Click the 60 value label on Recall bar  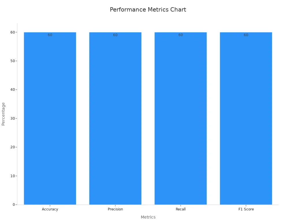(181, 35)
